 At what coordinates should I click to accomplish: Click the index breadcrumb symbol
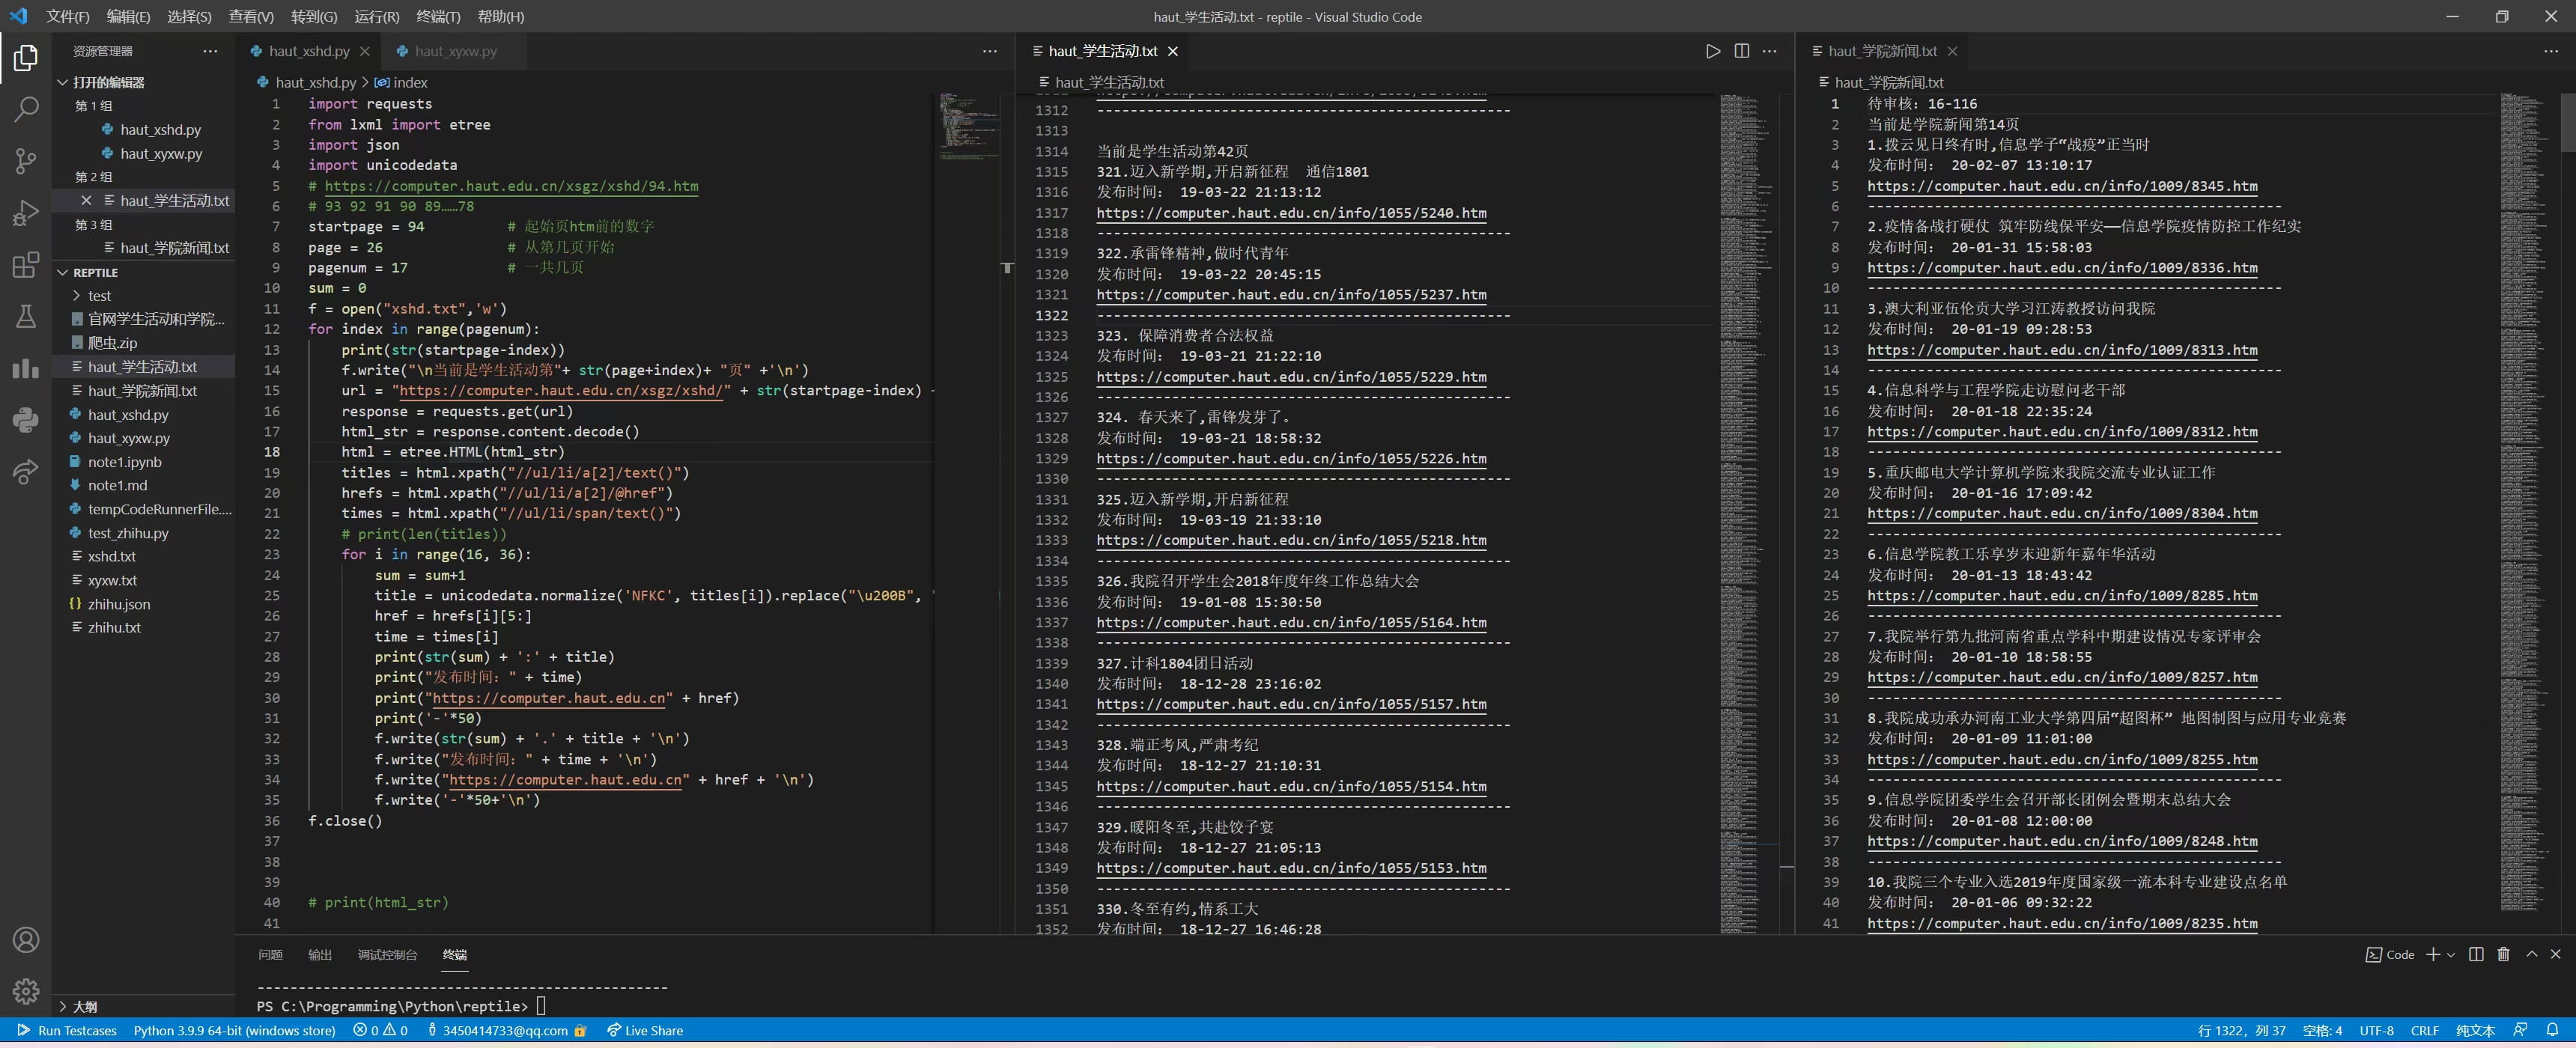coord(401,82)
